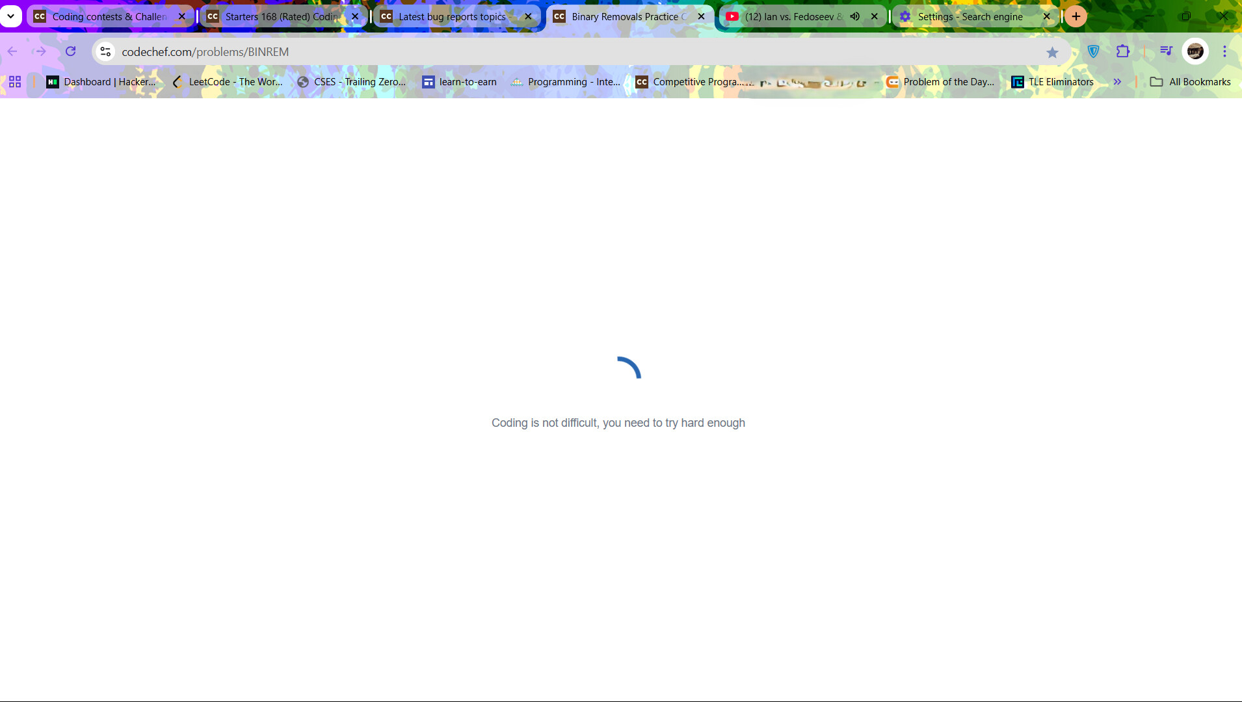Open the profile avatar menu
1242x702 pixels.
click(x=1195, y=51)
